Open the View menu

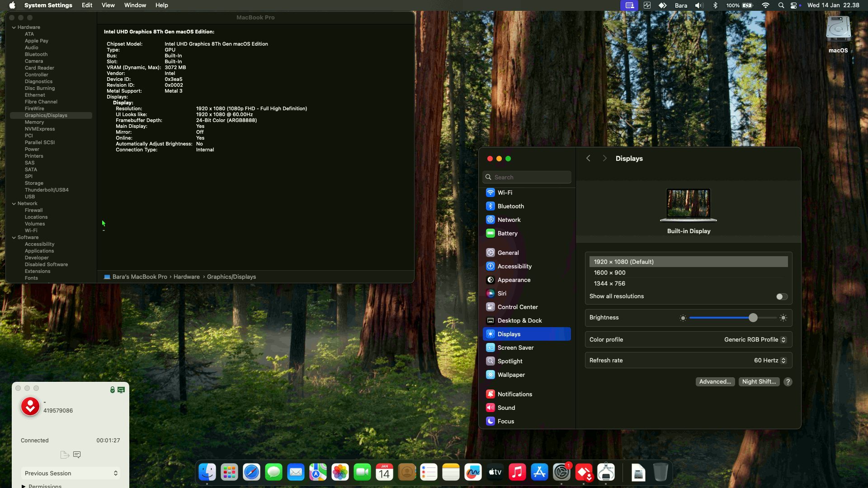[108, 5]
